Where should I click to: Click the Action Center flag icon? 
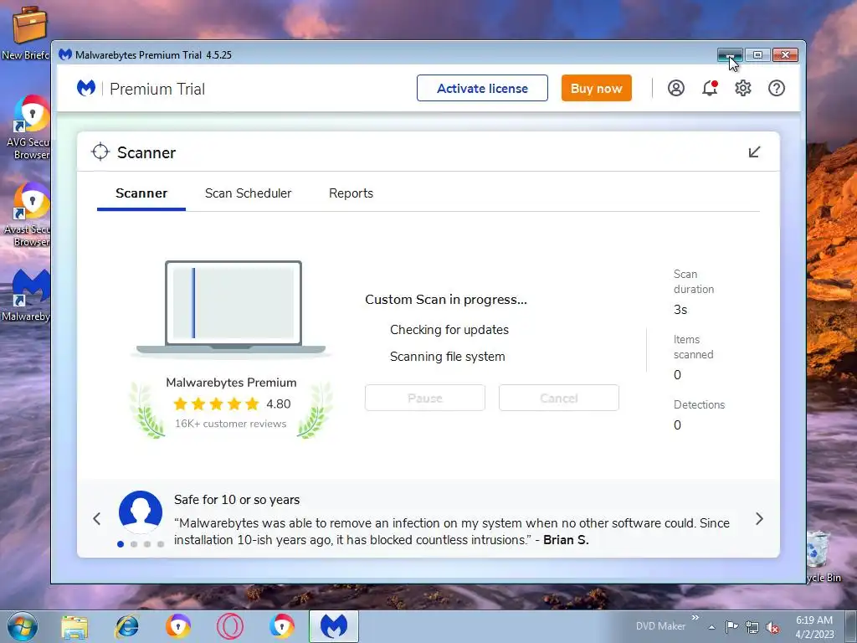(731, 627)
